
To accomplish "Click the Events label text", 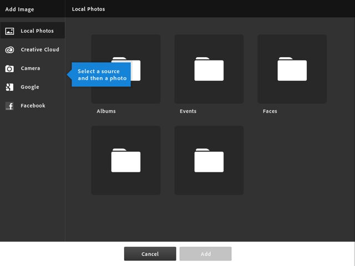I will pos(188,111).
